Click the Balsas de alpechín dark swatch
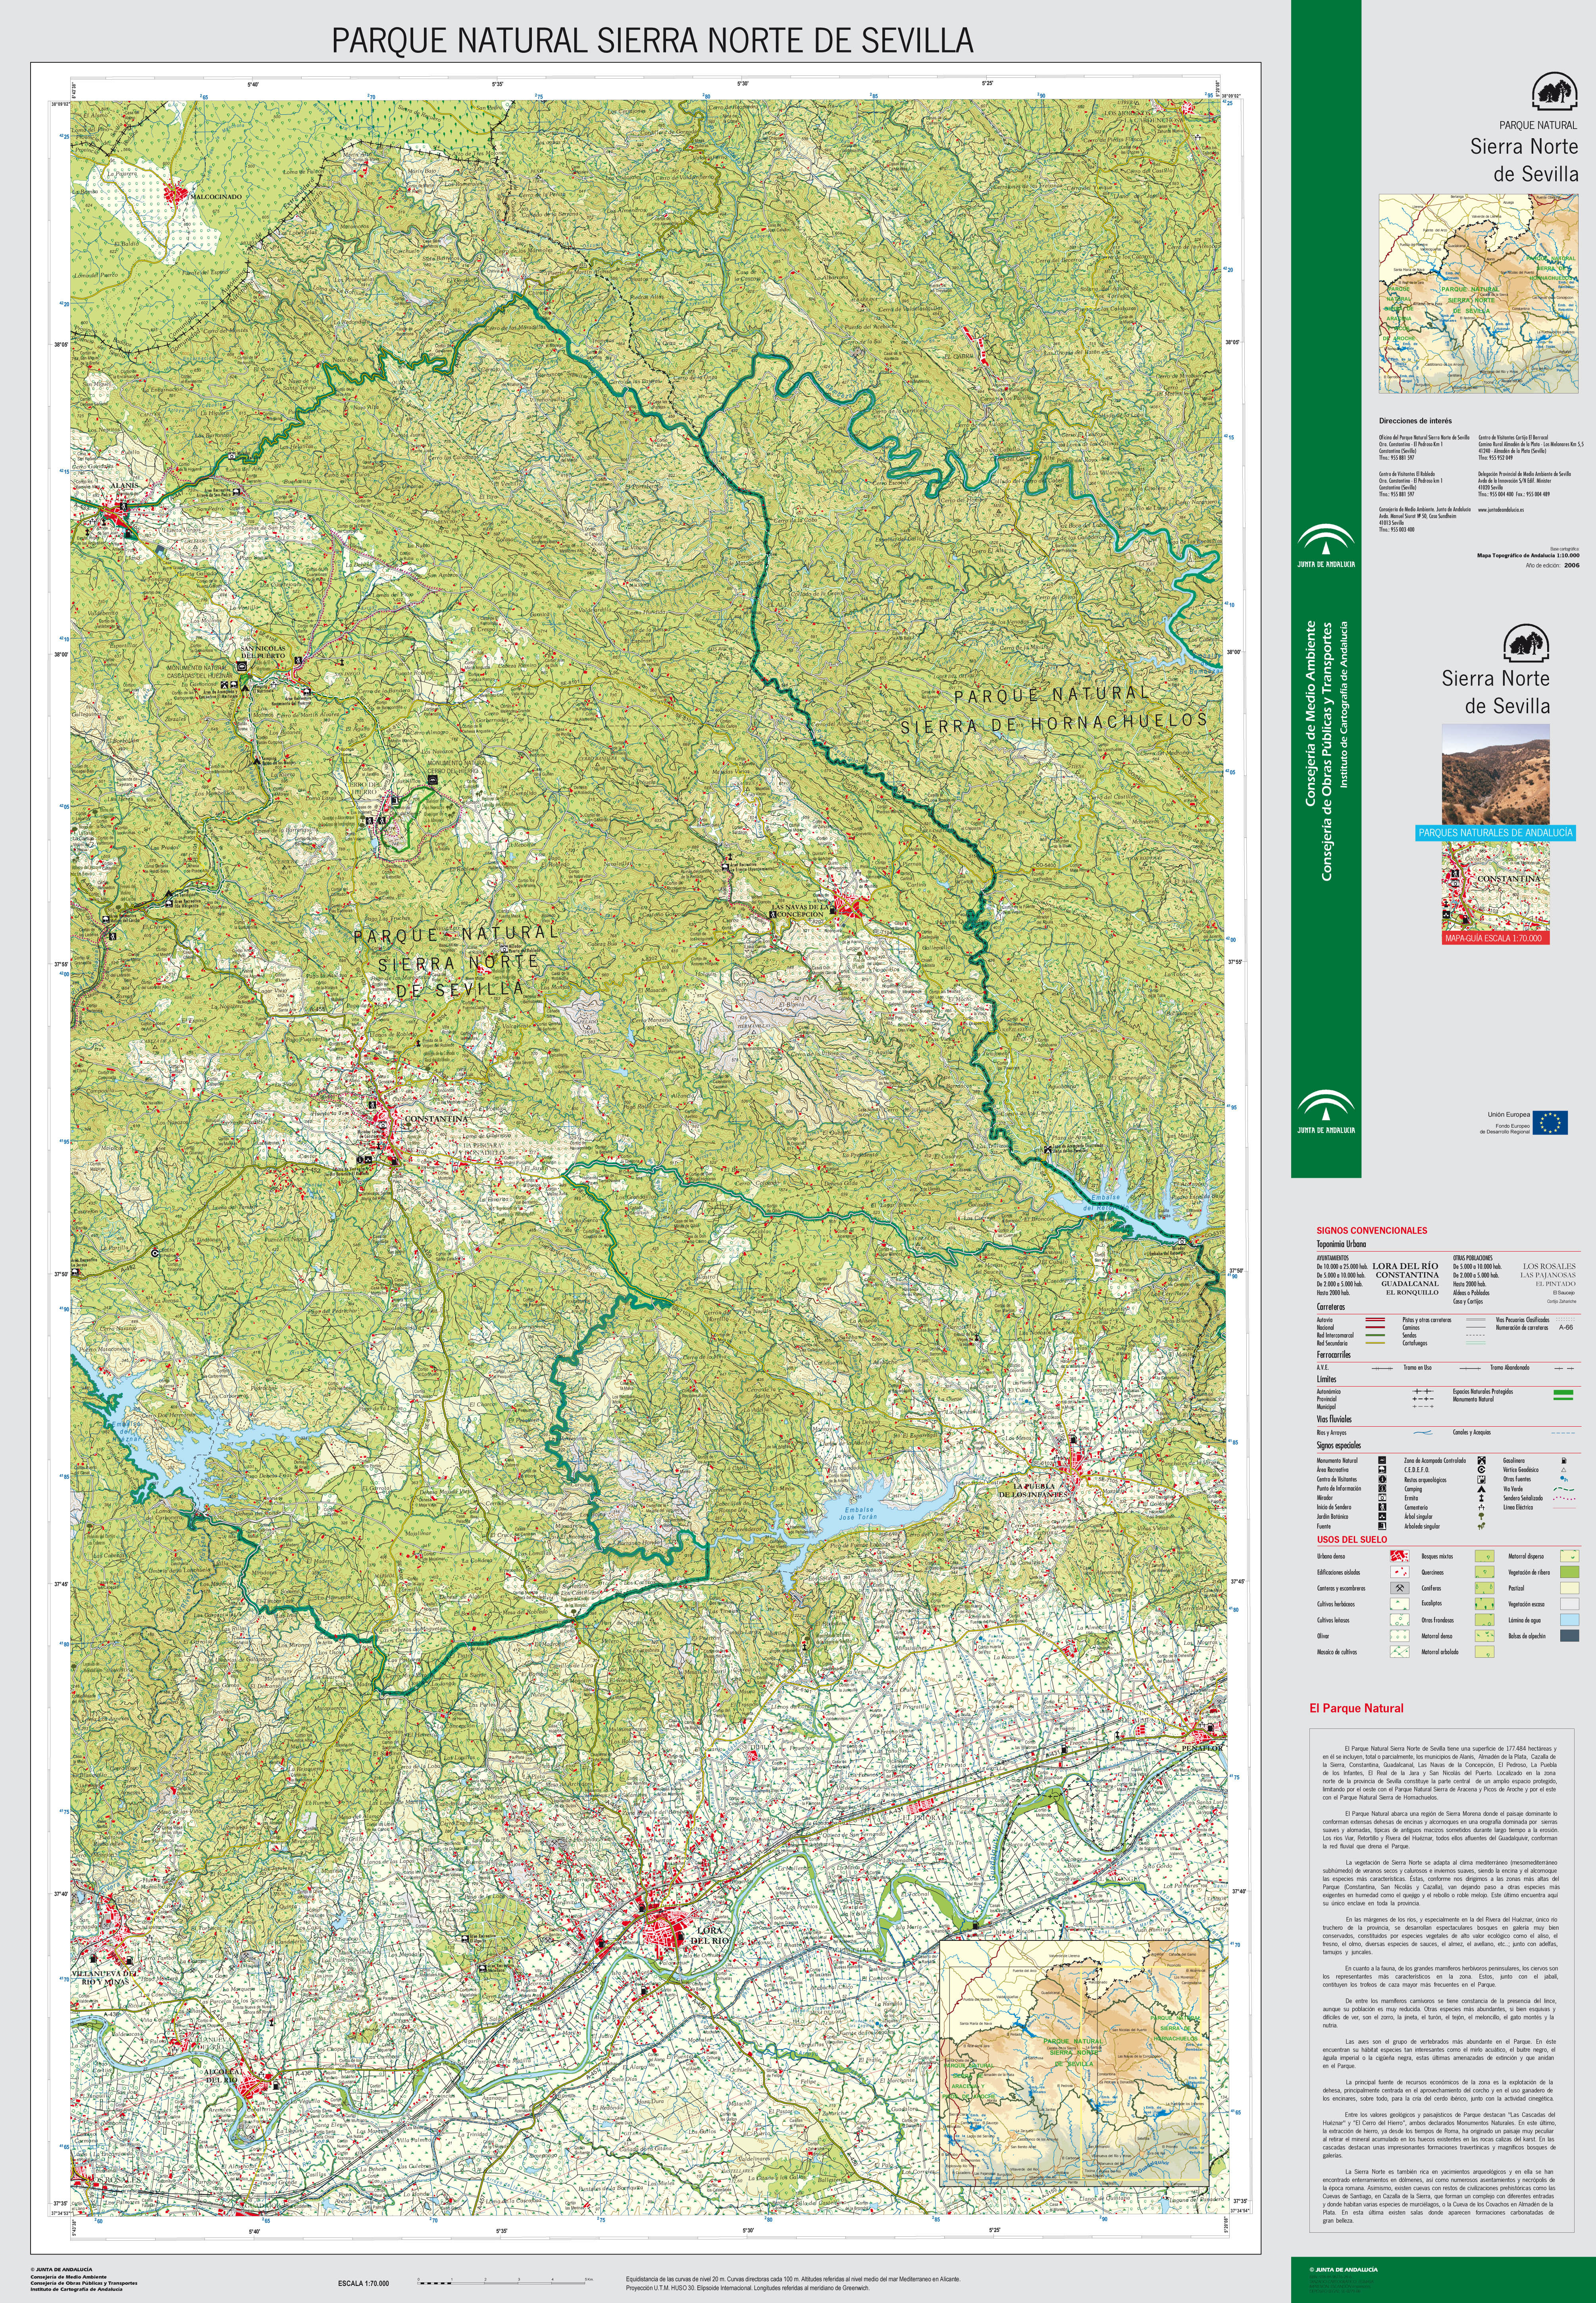 pyautogui.click(x=1570, y=1636)
